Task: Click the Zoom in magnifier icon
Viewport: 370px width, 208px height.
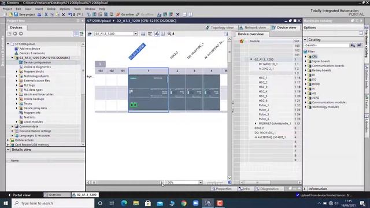Action: click(x=169, y=34)
